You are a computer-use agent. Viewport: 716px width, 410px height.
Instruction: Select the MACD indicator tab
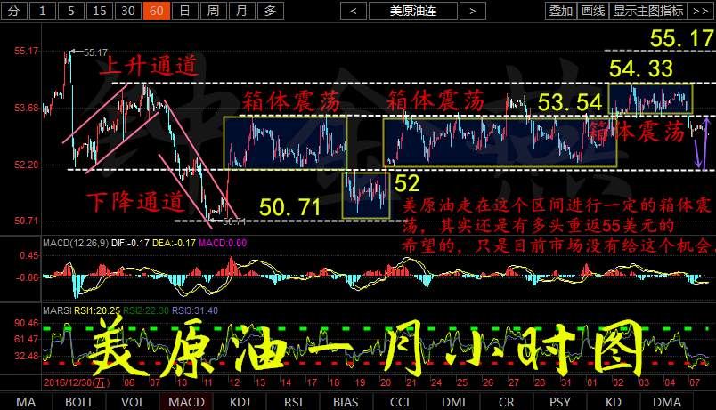point(186,402)
